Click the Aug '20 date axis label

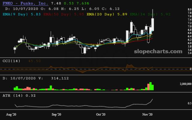point(11,114)
